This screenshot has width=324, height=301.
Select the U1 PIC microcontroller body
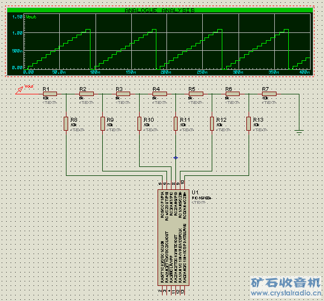click(x=173, y=237)
